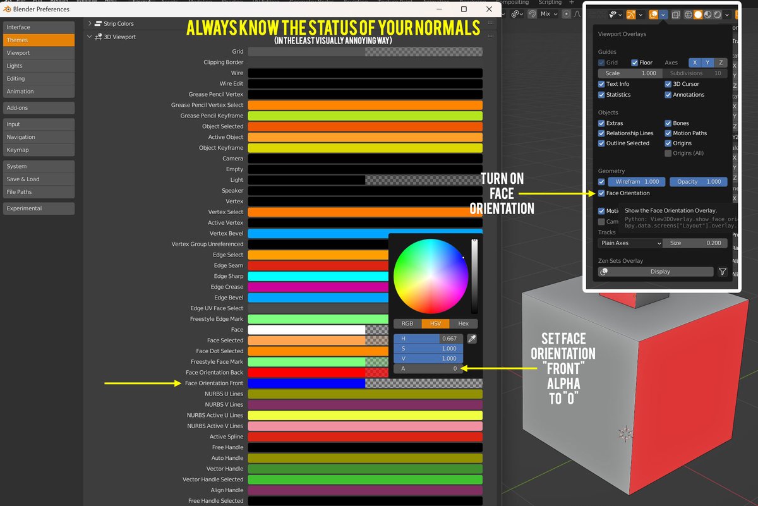Click the Object Selected color swatch
The width and height of the screenshot is (758, 506).
point(365,126)
